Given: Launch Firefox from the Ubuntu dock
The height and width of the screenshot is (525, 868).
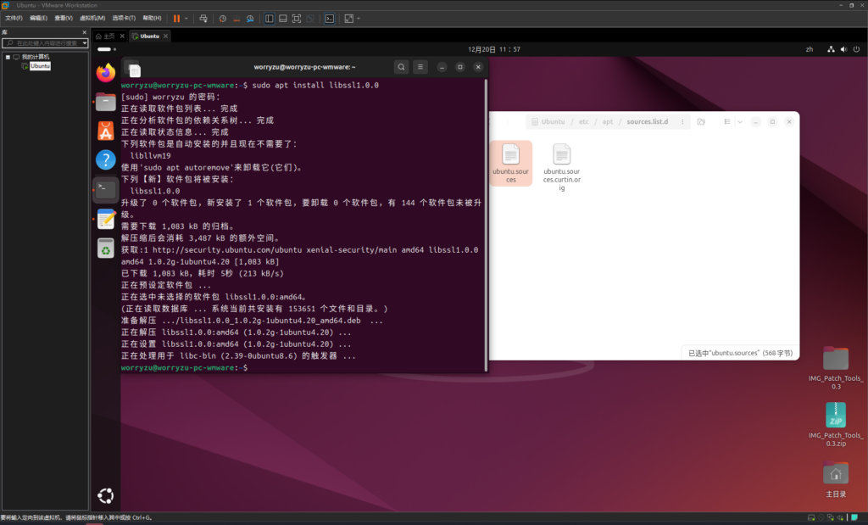Looking at the screenshot, I should tap(105, 74).
